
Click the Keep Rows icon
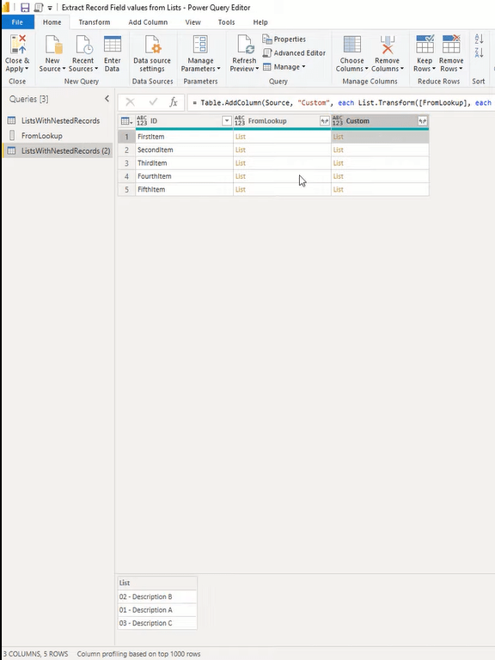425,45
